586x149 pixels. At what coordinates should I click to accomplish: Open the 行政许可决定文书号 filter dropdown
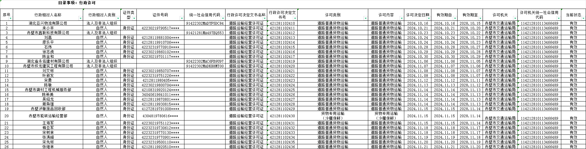[x=295, y=18]
